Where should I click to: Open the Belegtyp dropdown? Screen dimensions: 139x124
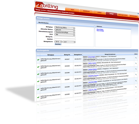point(65,28)
